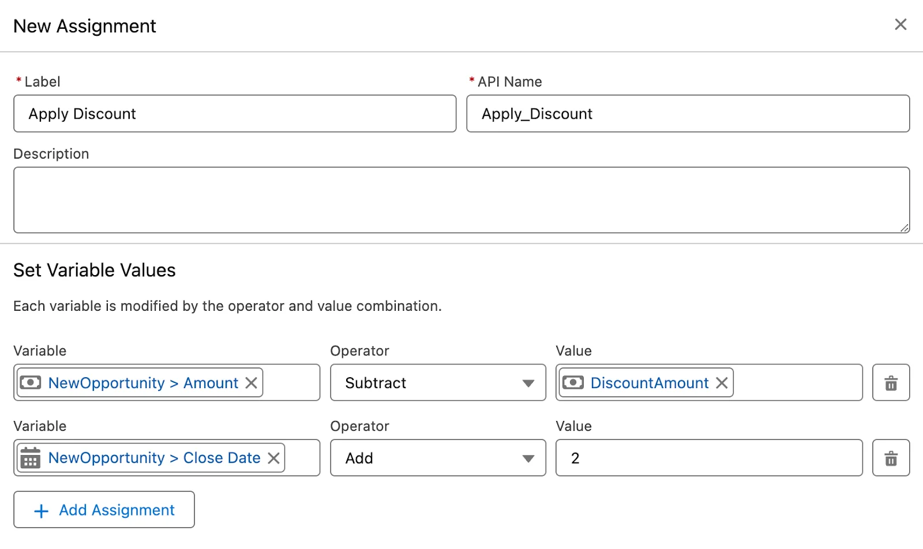Click the API Name field

pos(688,114)
